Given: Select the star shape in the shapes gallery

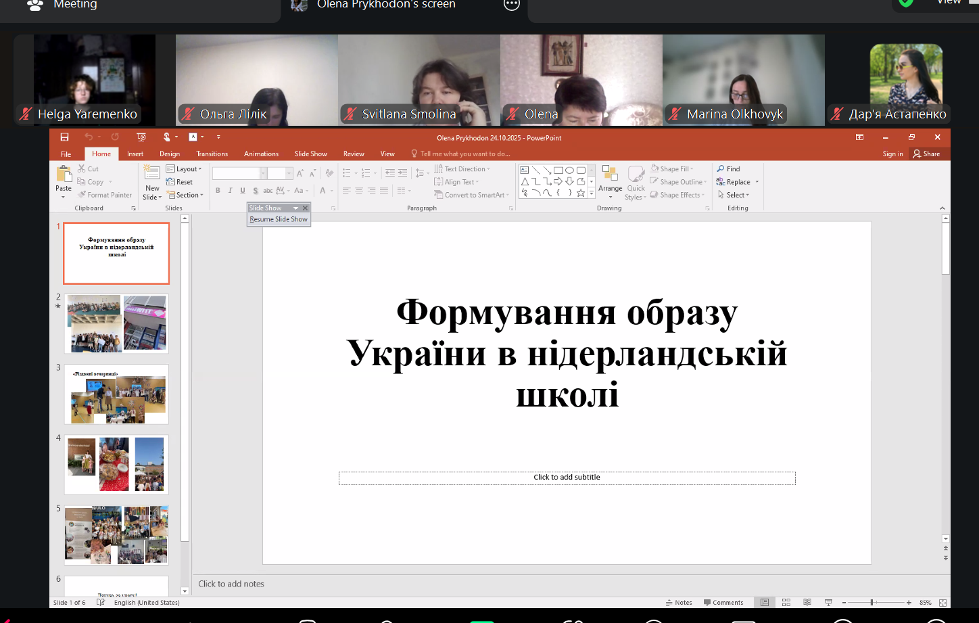Looking at the screenshot, I should 580,193.
